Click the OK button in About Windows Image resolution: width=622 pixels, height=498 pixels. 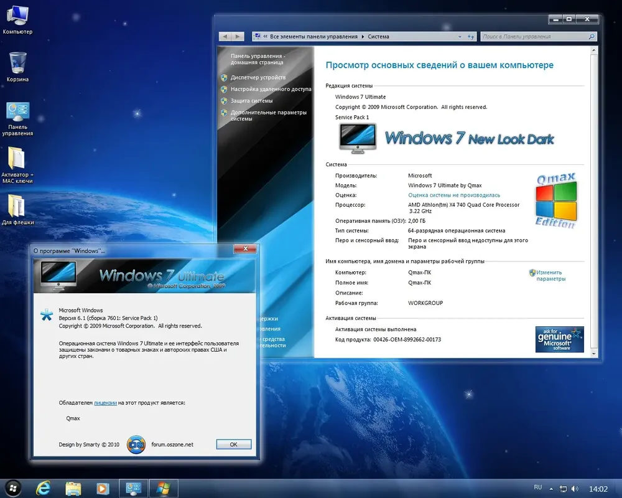[x=234, y=444]
